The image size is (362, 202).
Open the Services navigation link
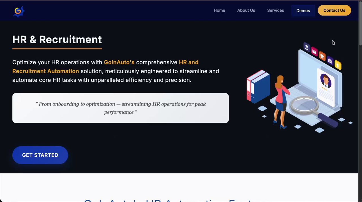275,10
